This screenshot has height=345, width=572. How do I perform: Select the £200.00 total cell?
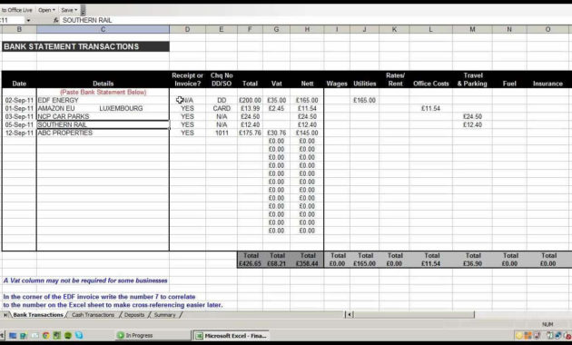click(x=250, y=100)
